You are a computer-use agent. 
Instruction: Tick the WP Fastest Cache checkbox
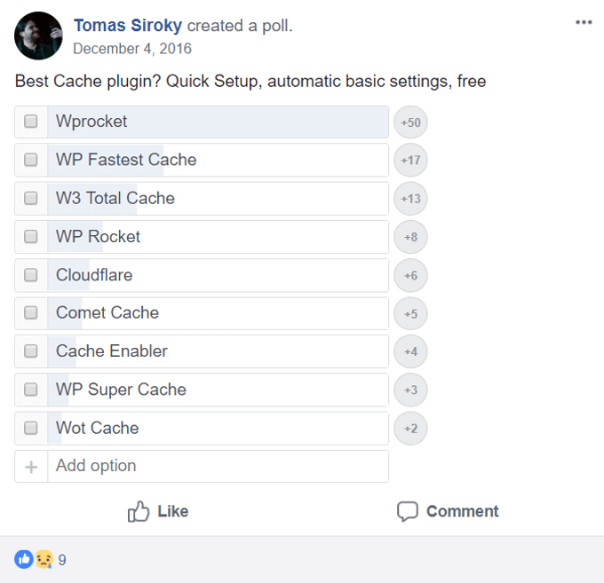tap(31, 160)
